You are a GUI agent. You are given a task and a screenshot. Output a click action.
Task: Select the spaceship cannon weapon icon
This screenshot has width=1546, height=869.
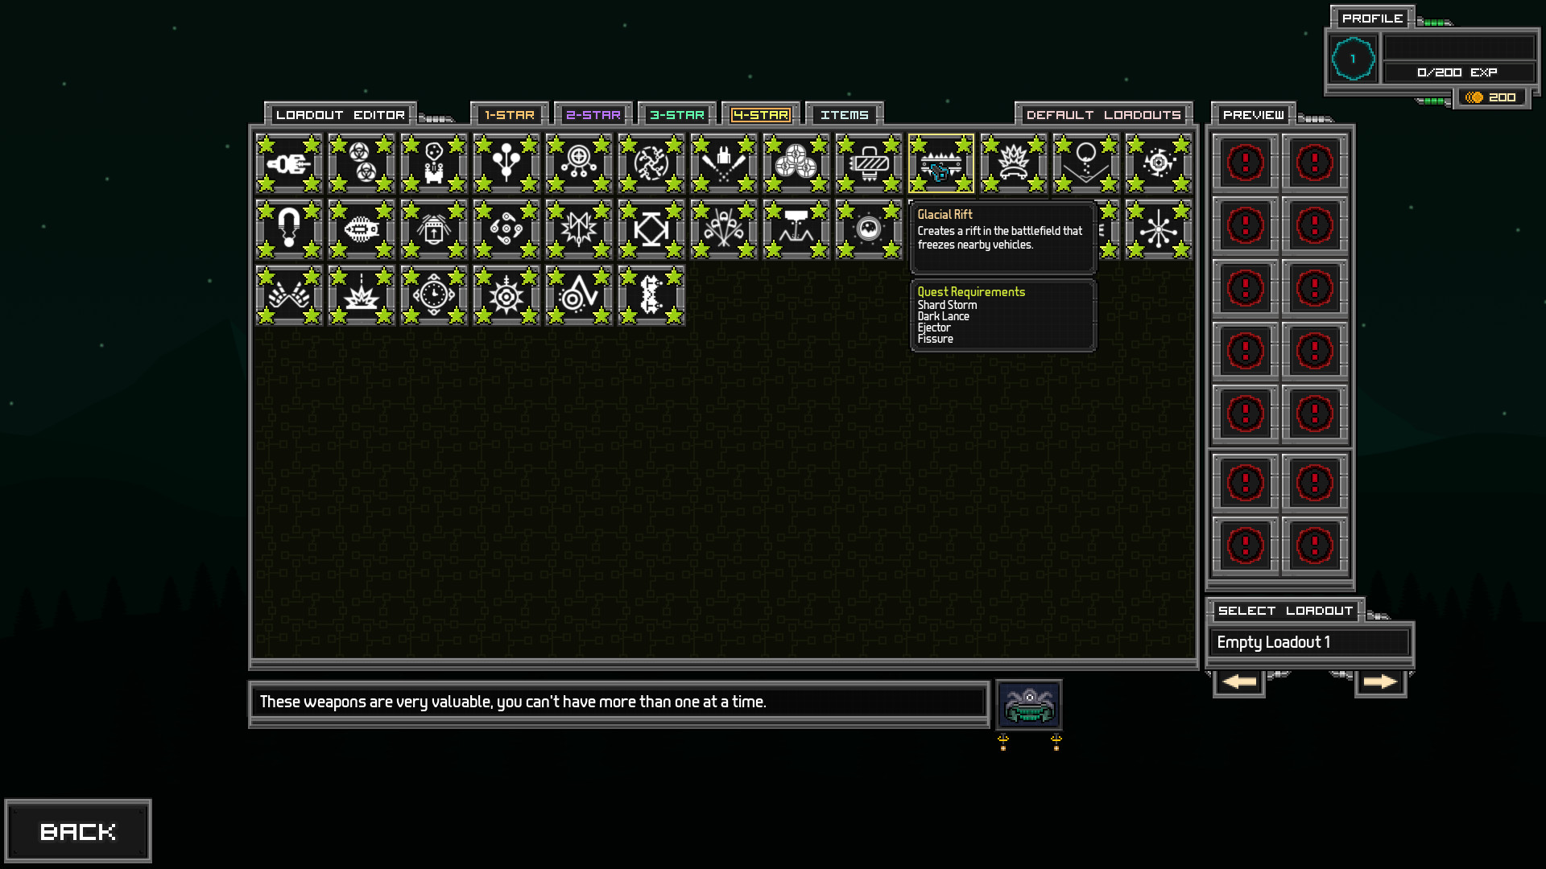pyautogui.click(x=289, y=164)
